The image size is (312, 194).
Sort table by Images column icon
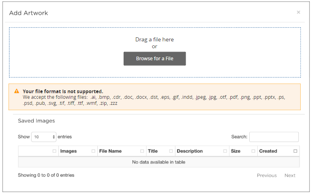(x=93, y=151)
